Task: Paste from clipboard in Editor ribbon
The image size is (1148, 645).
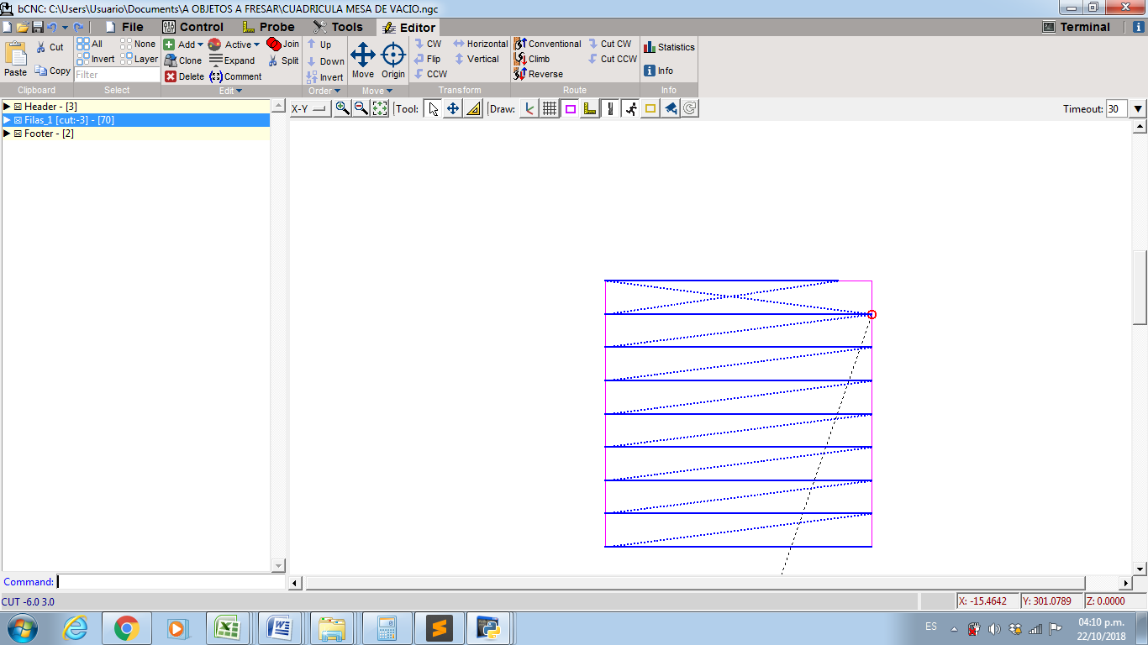Action: pyautogui.click(x=16, y=60)
